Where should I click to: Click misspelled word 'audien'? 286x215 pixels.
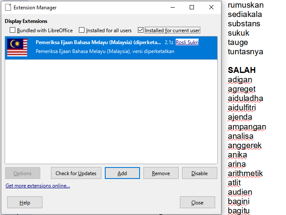click(240, 192)
